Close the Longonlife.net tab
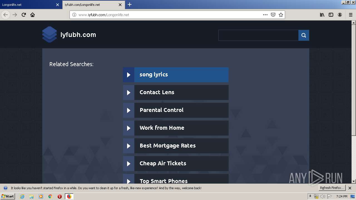Viewport: 356px width, 200px height. coord(58,5)
